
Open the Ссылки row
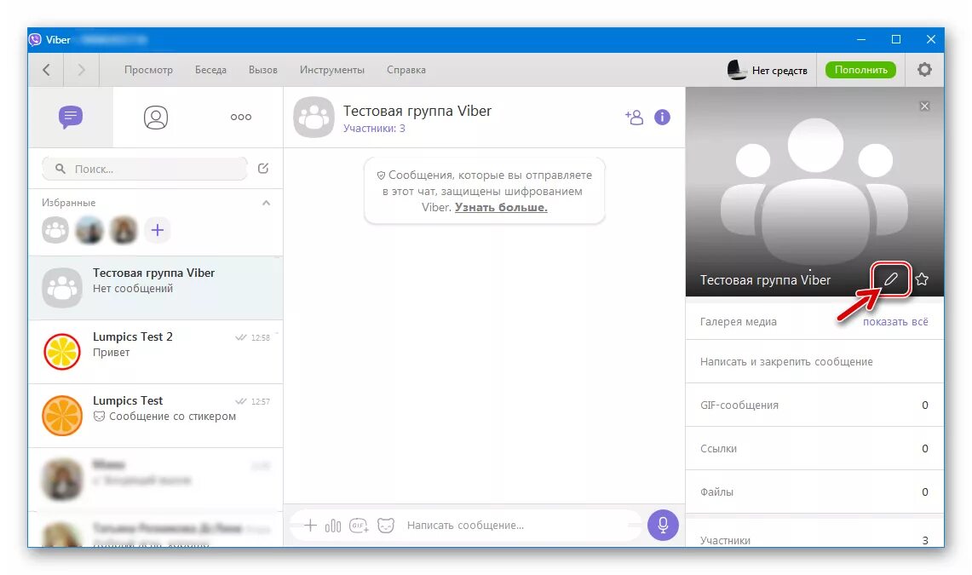[814, 448]
